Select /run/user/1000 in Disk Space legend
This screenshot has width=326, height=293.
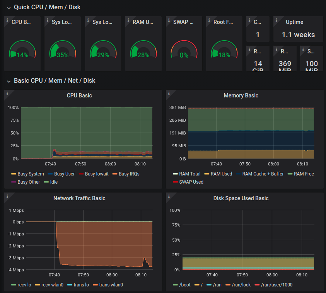(277, 284)
